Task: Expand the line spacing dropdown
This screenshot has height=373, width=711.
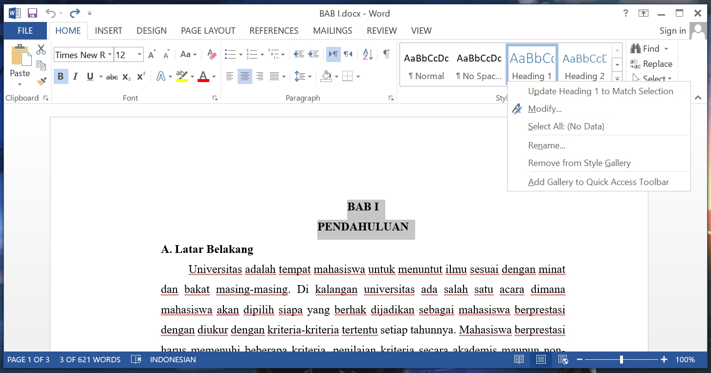Action: (310, 77)
